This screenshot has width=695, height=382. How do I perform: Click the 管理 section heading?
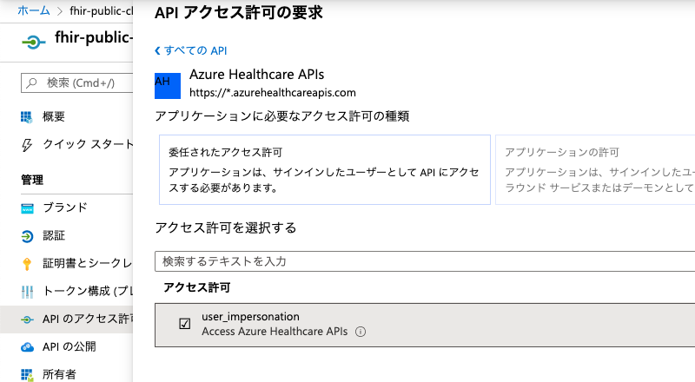click(x=32, y=180)
